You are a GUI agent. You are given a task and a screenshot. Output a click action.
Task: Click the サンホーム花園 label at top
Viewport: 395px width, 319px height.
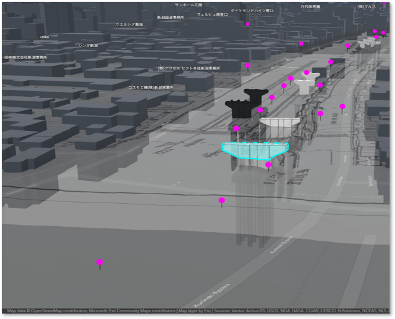tap(188, 5)
